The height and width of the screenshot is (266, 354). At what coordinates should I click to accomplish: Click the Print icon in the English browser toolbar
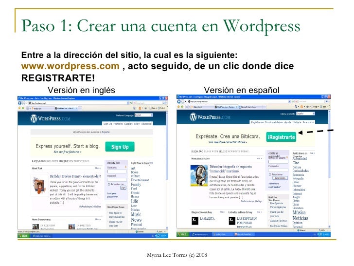point(146,108)
